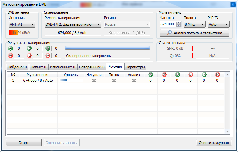This screenshot has height=152, width=238.
Task: Click the green R column header icon in the log table
Action: tap(177, 75)
